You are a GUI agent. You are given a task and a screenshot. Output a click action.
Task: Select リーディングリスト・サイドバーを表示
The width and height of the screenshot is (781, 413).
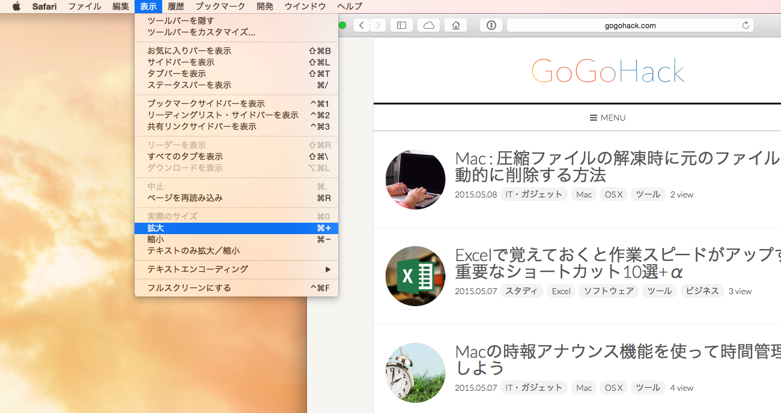pyautogui.click(x=237, y=115)
